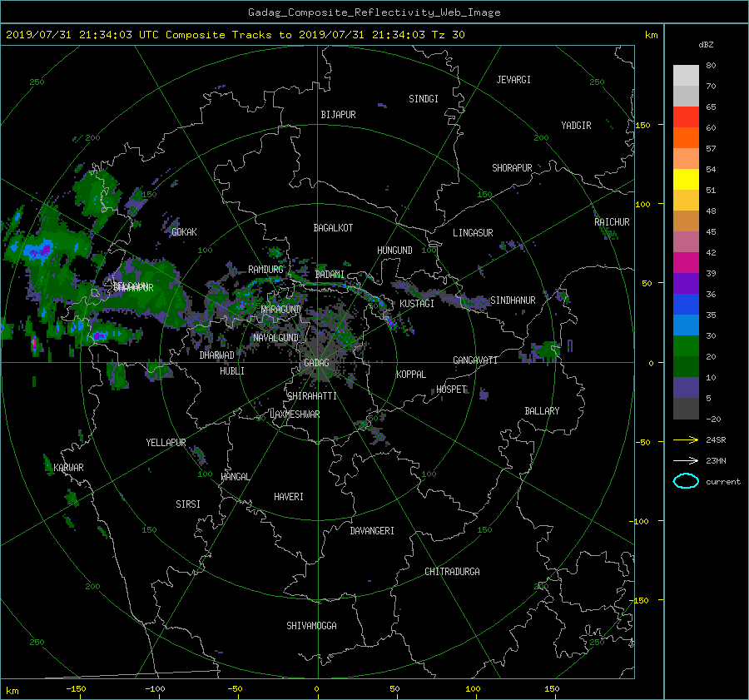749x700 pixels.
Task: Click the JEVARGI city label
Action: coord(513,80)
